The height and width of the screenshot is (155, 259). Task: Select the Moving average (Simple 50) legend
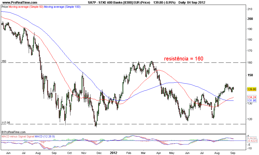[x=26, y=7]
